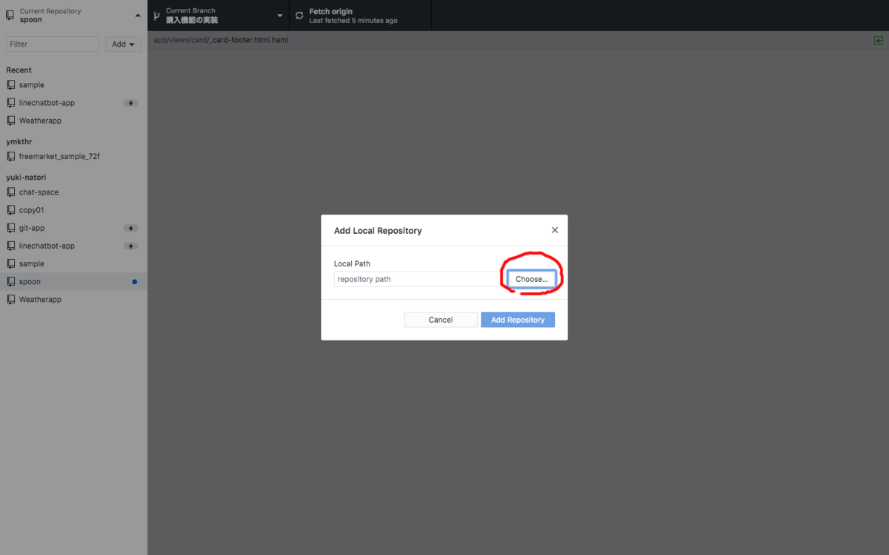Click the Add Local Repository title

pyautogui.click(x=378, y=231)
